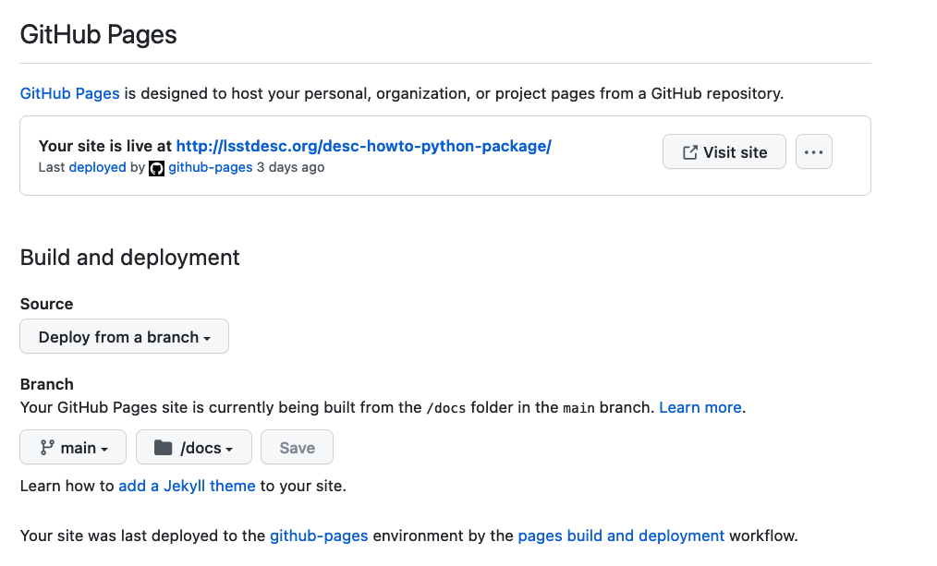Open the GitHub Pages documentation link
The width and height of the screenshot is (937, 566).
[70, 94]
